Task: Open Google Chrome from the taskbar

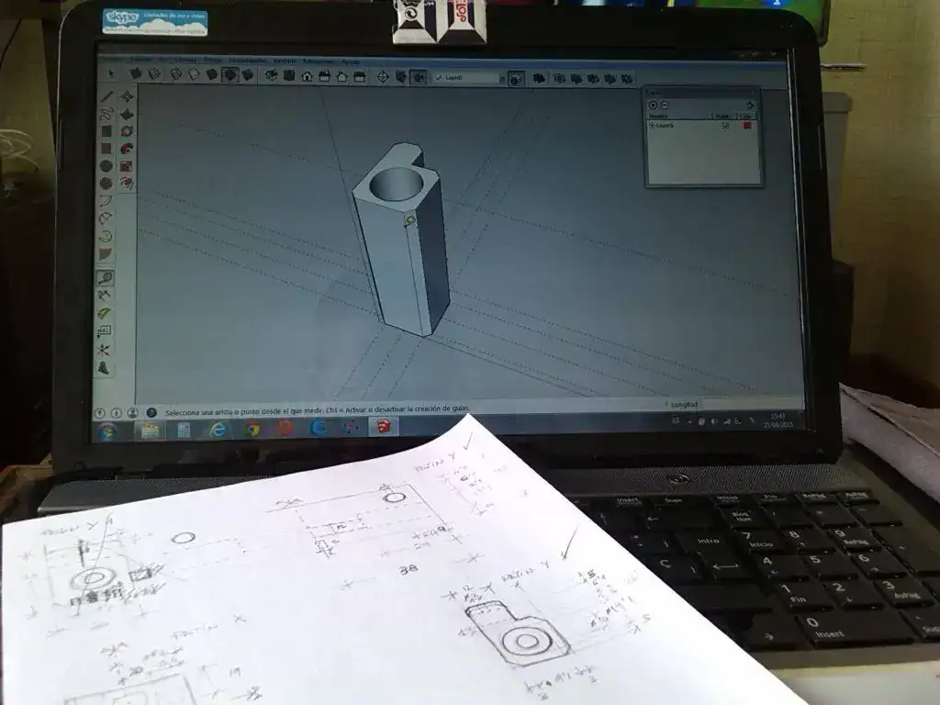Action: [251, 430]
